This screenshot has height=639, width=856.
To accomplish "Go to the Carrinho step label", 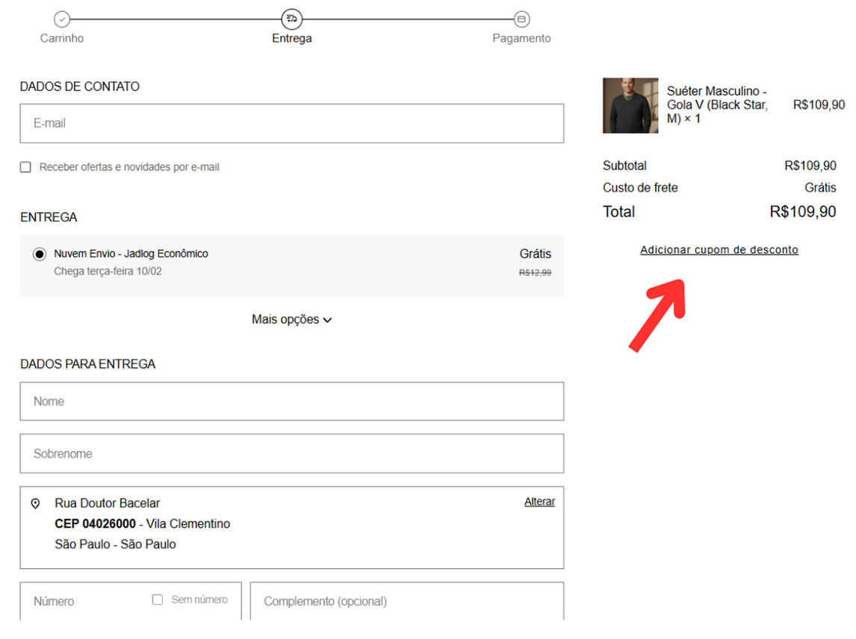I will [62, 38].
